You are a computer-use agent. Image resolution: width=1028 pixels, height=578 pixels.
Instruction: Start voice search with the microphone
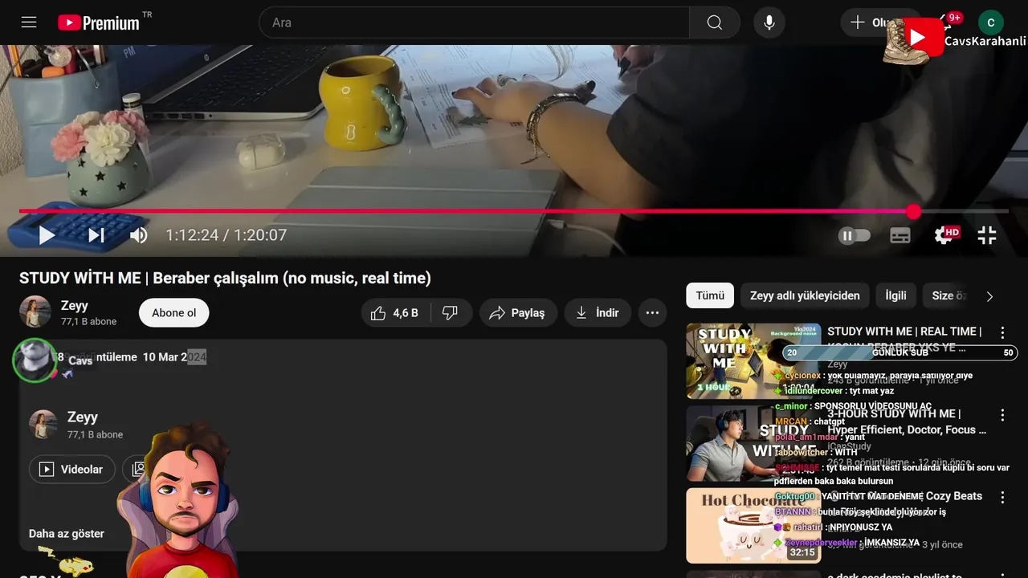pyautogui.click(x=769, y=22)
